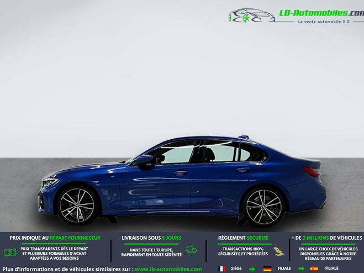Click the green delivery truck icon
364x273 pixels.
pos(191,250)
